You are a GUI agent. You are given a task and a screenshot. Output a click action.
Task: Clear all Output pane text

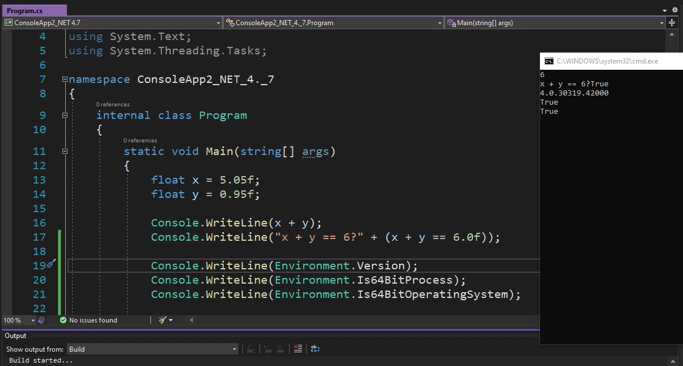pyautogui.click(x=298, y=349)
